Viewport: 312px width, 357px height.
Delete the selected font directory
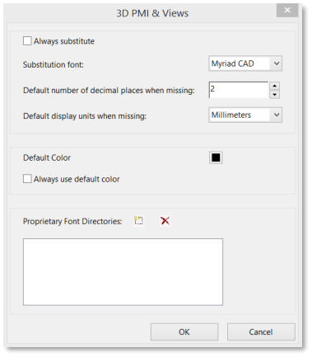(165, 221)
